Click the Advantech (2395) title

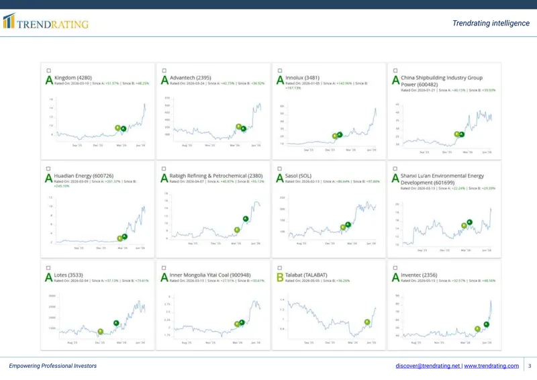(x=191, y=78)
